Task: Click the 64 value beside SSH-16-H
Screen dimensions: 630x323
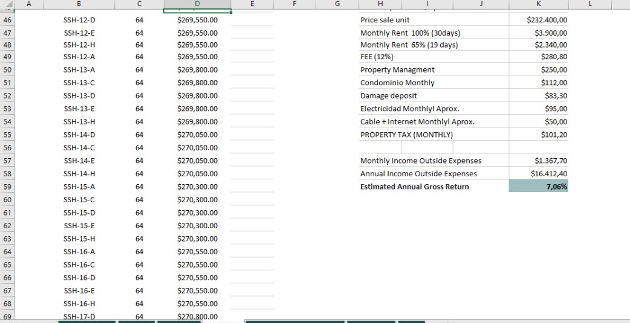Action: (140, 304)
